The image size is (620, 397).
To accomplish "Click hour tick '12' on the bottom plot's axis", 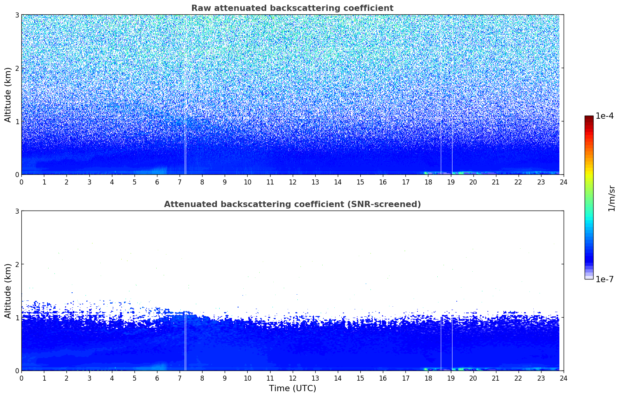I will pyautogui.click(x=292, y=378).
